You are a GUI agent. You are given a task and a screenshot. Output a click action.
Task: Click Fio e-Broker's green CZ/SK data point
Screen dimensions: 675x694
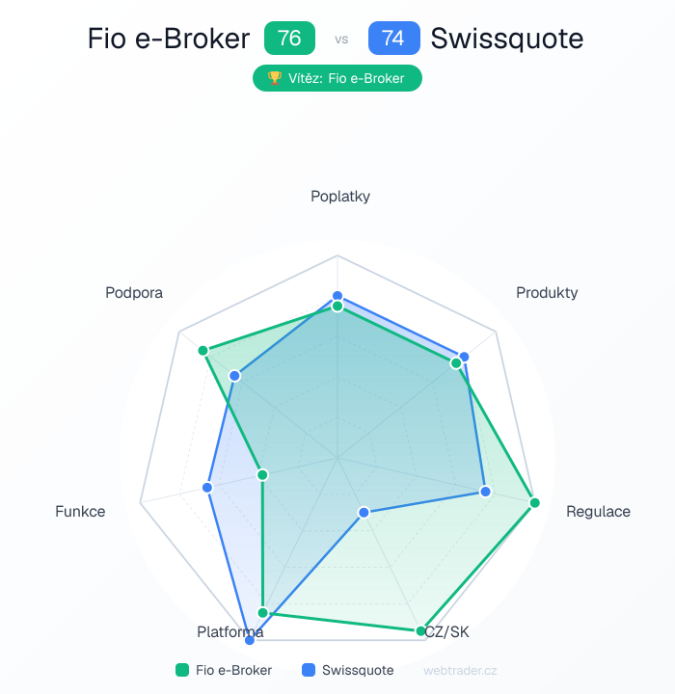420,630
